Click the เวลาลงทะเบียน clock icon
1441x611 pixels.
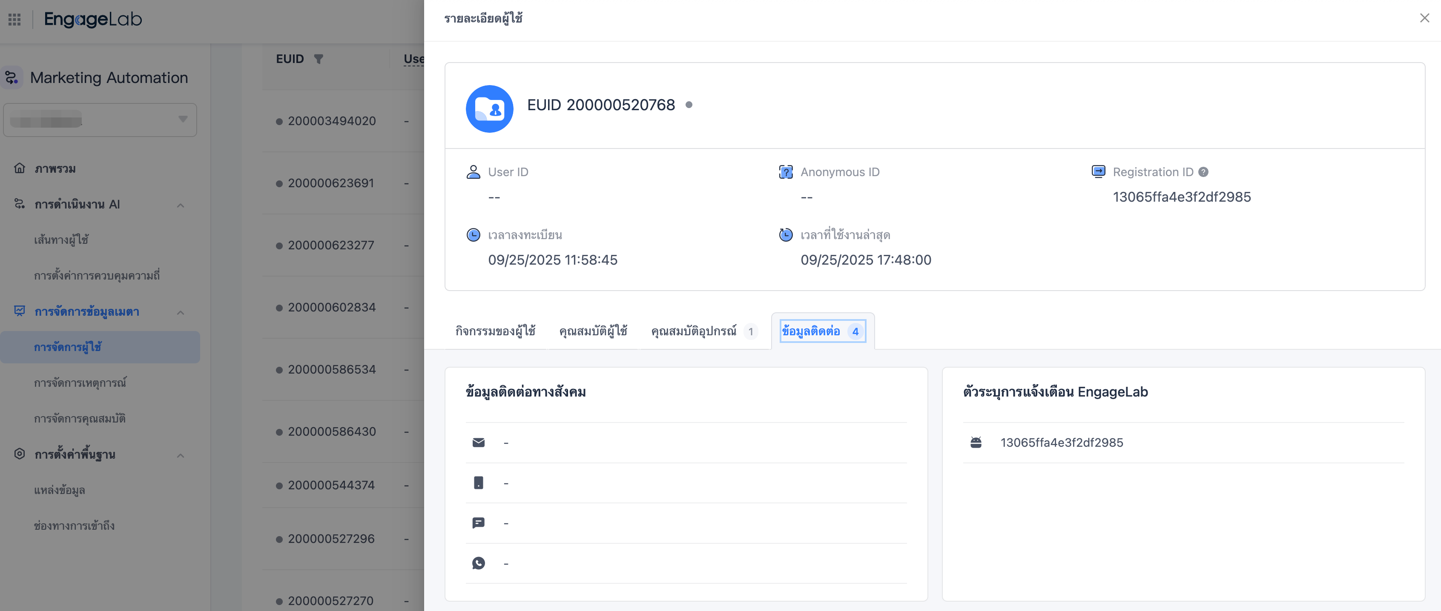(x=473, y=235)
